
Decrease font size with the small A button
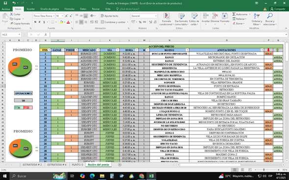(71, 16)
